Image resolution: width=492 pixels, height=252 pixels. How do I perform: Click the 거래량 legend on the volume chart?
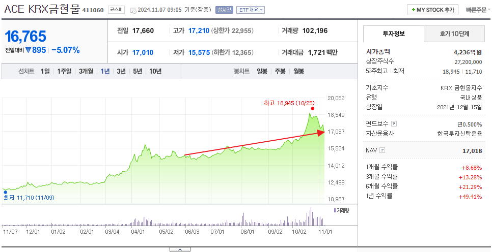tap(342, 211)
